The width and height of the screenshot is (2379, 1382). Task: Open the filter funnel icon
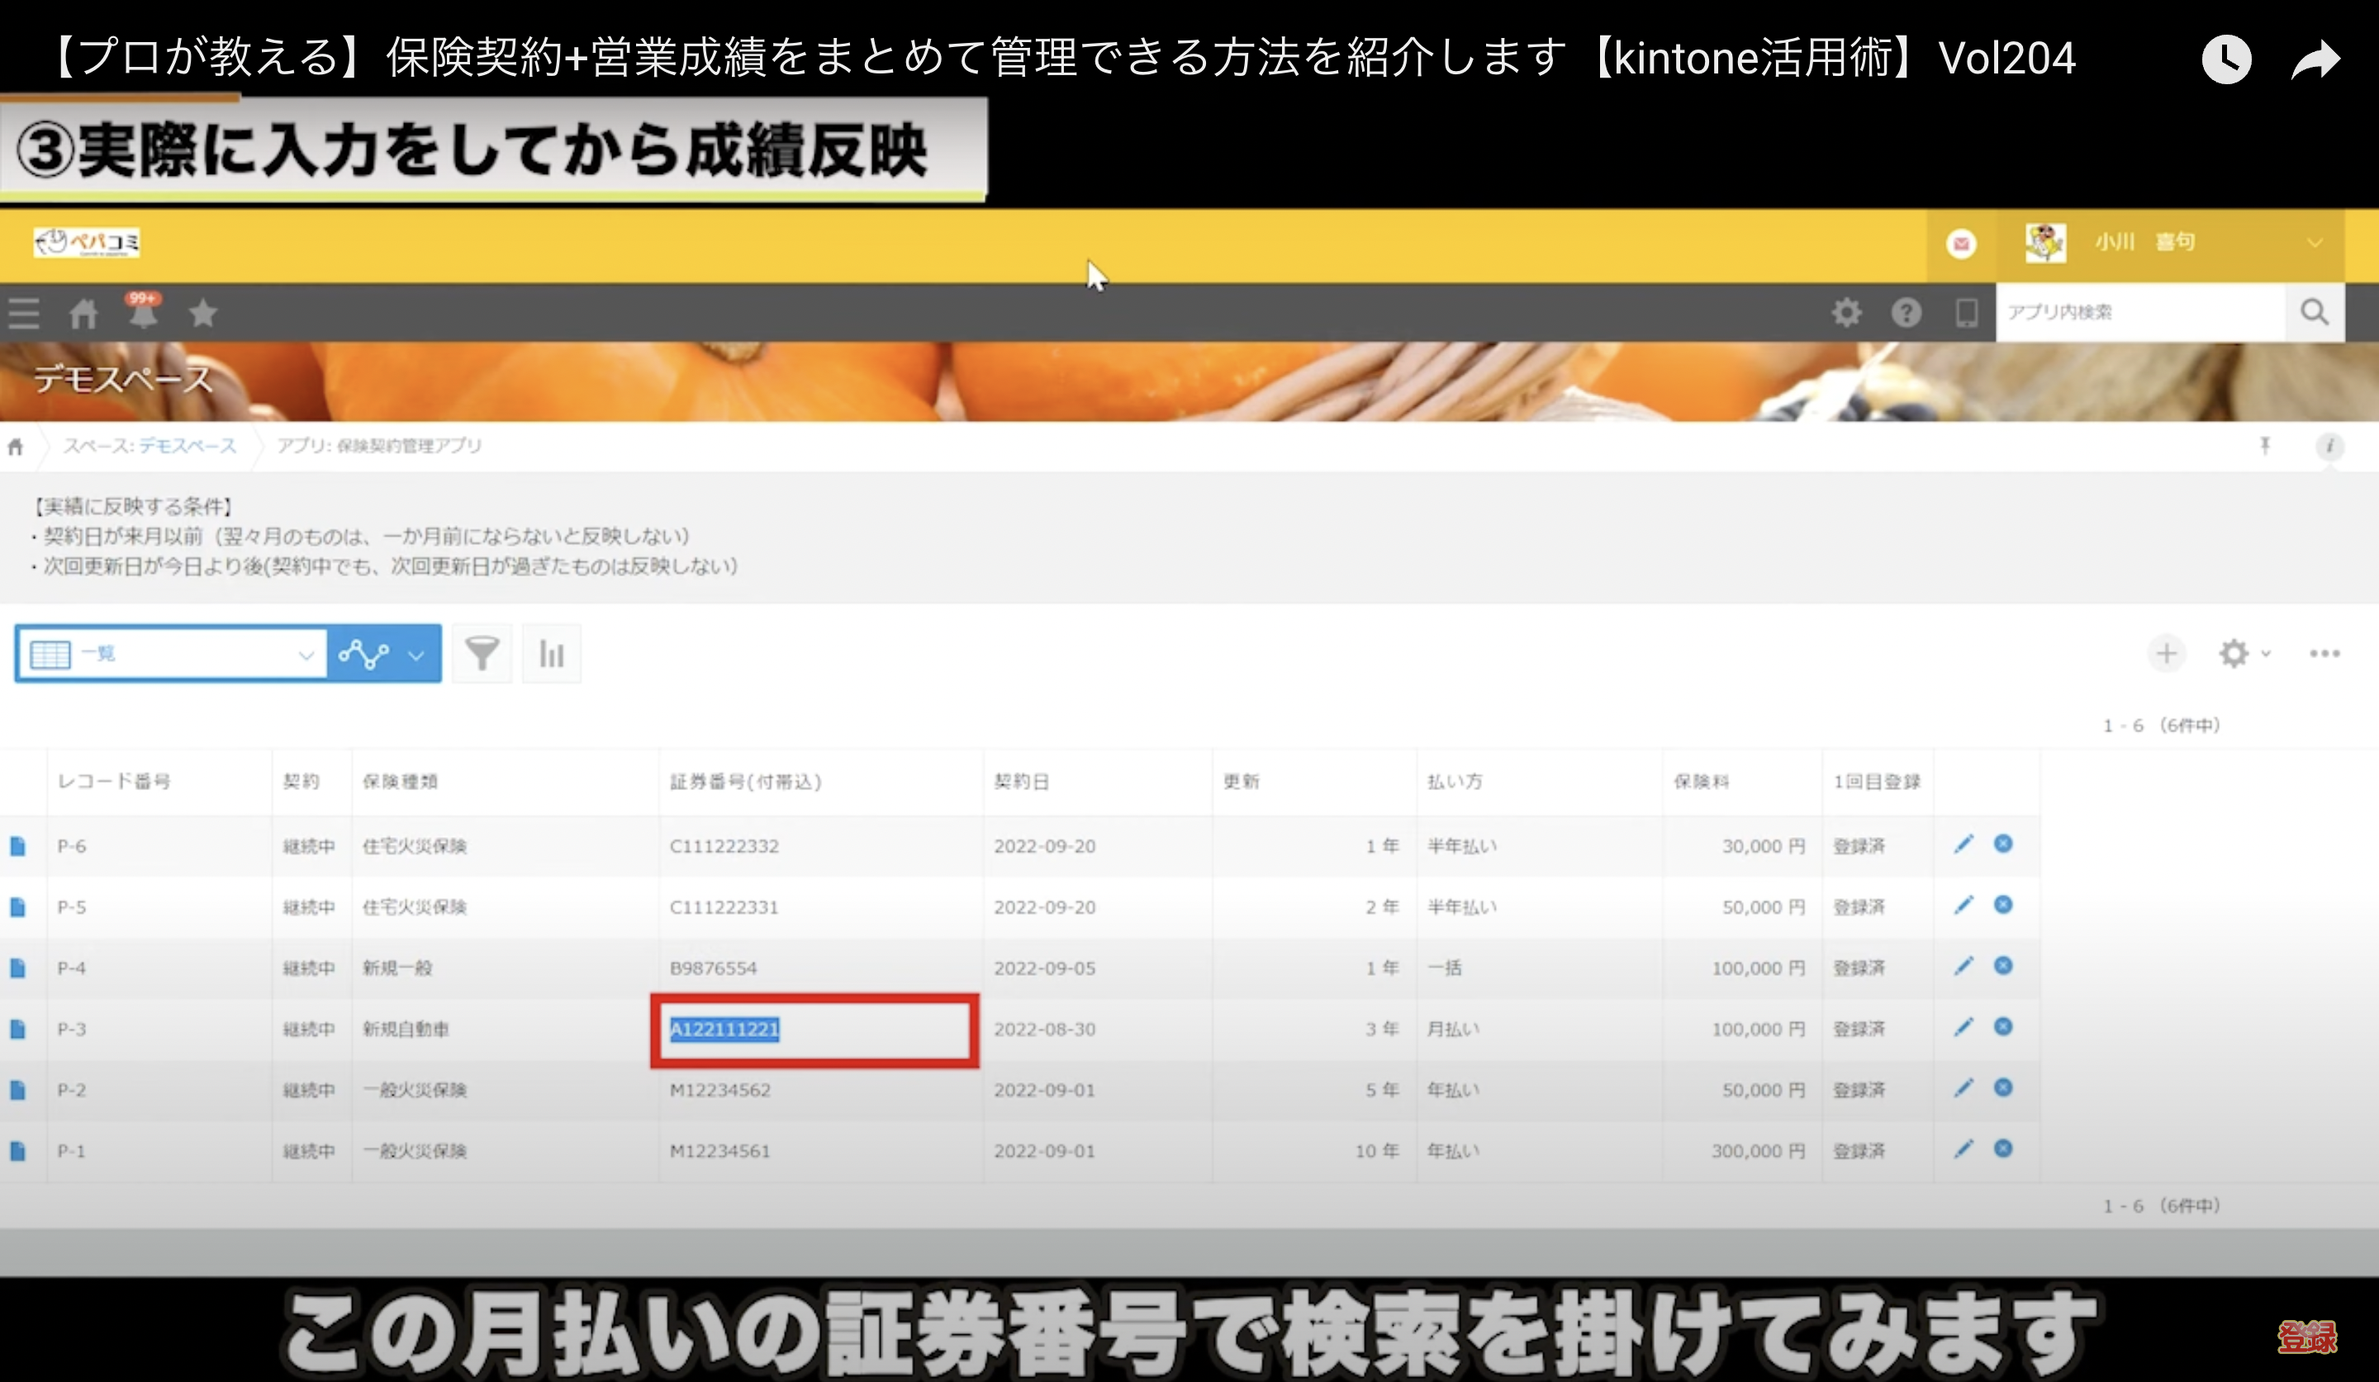click(x=482, y=653)
